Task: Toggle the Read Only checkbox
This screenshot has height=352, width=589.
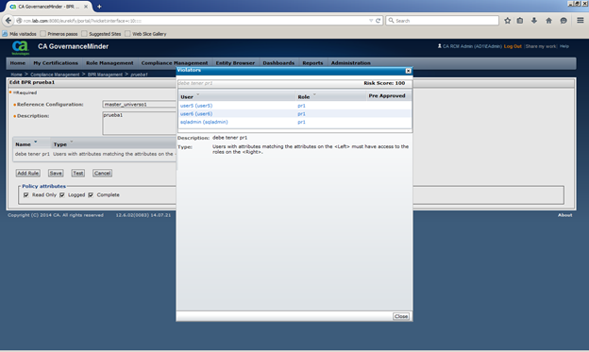Action: 25,195
